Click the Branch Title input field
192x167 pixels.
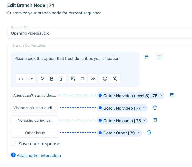tap(99, 33)
